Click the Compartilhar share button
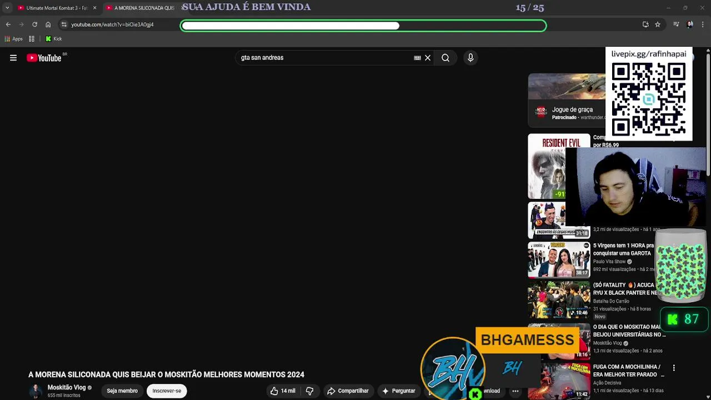The width and height of the screenshot is (711, 400). click(348, 391)
